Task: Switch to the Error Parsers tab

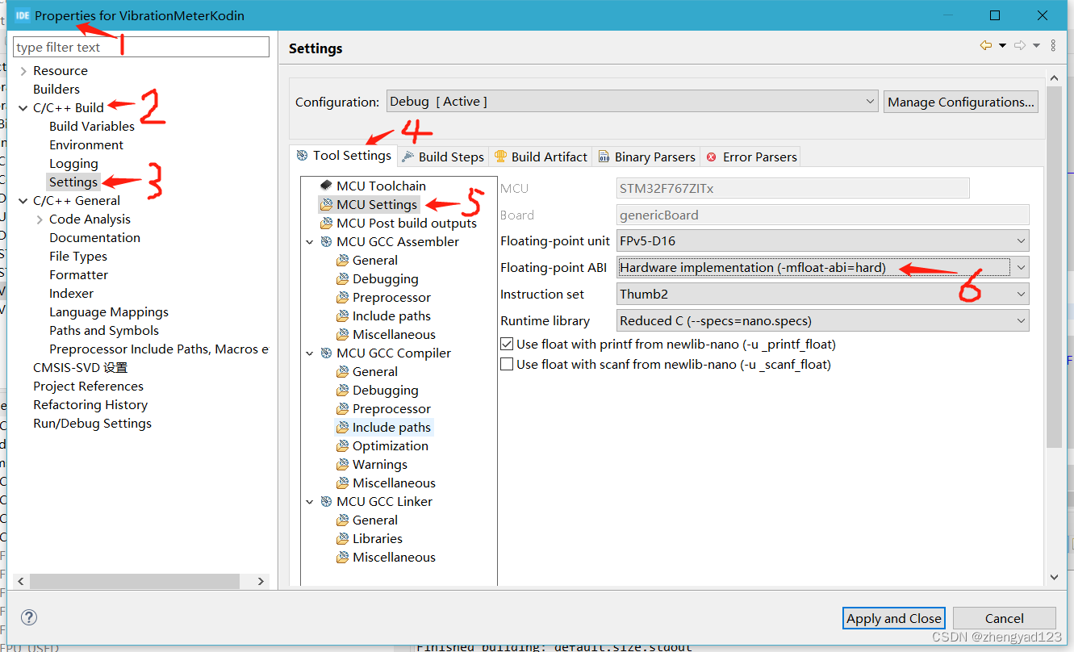Action: (x=751, y=157)
